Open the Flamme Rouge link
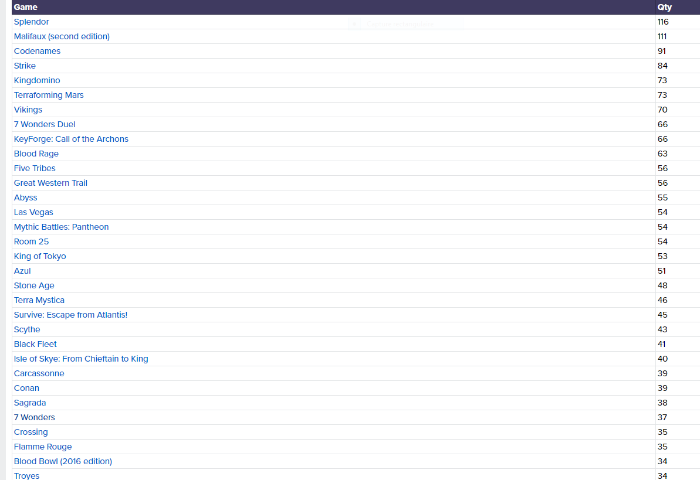This screenshot has width=700, height=480. (43, 447)
